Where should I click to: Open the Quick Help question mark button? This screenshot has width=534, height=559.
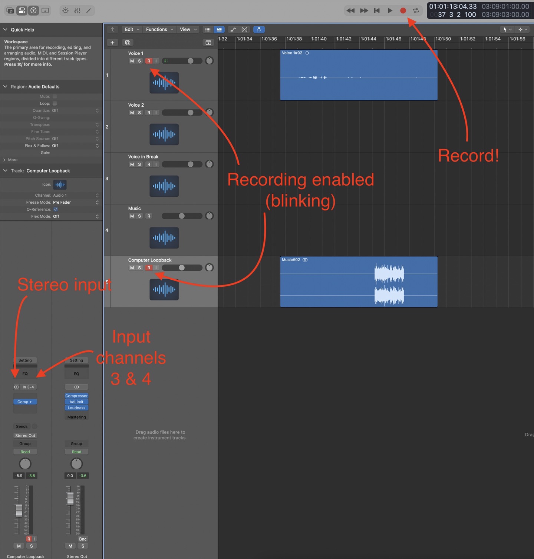(x=33, y=11)
